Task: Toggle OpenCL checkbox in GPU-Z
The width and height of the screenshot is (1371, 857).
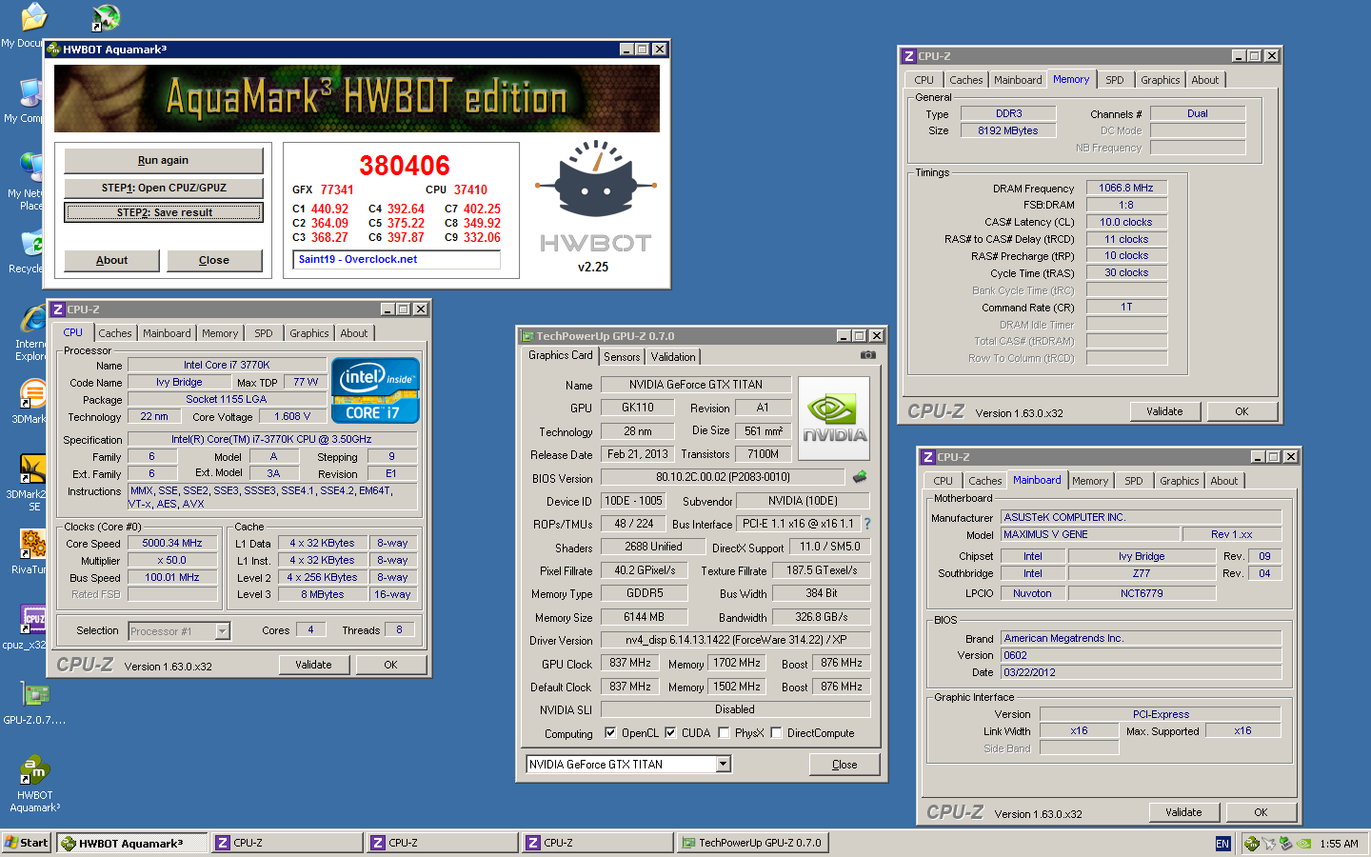Action: (x=610, y=733)
